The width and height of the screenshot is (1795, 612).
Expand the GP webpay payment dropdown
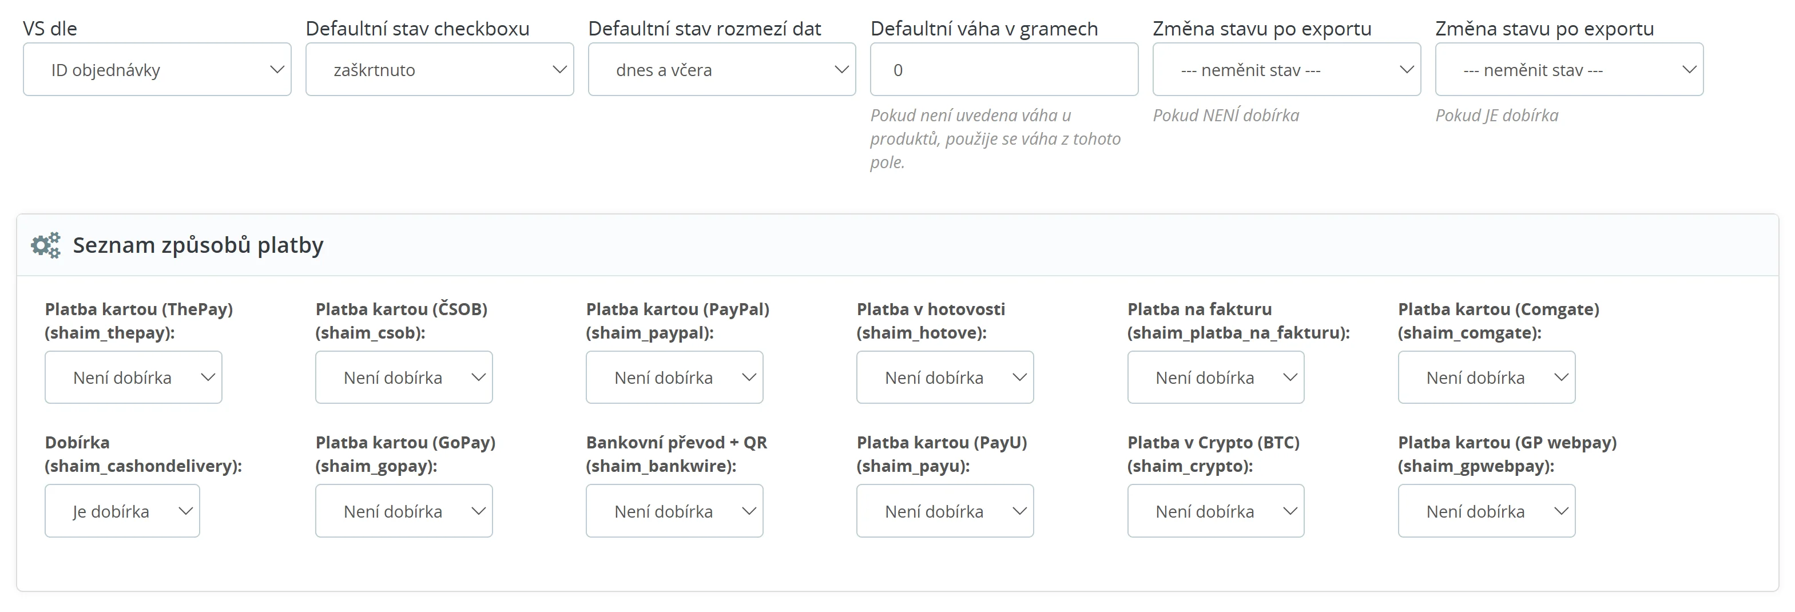point(1486,512)
